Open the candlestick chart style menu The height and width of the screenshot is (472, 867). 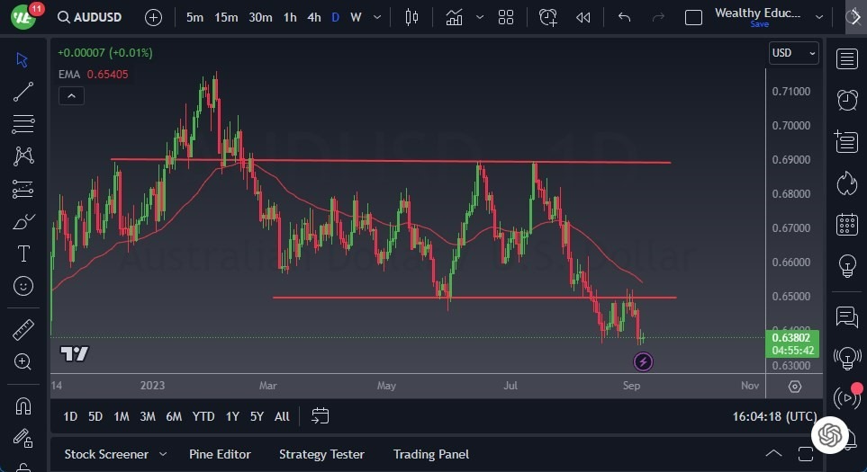(x=411, y=17)
